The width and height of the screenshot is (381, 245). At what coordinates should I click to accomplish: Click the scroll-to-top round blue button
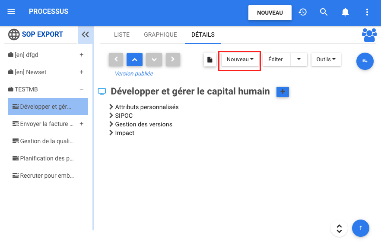point(361,228)
